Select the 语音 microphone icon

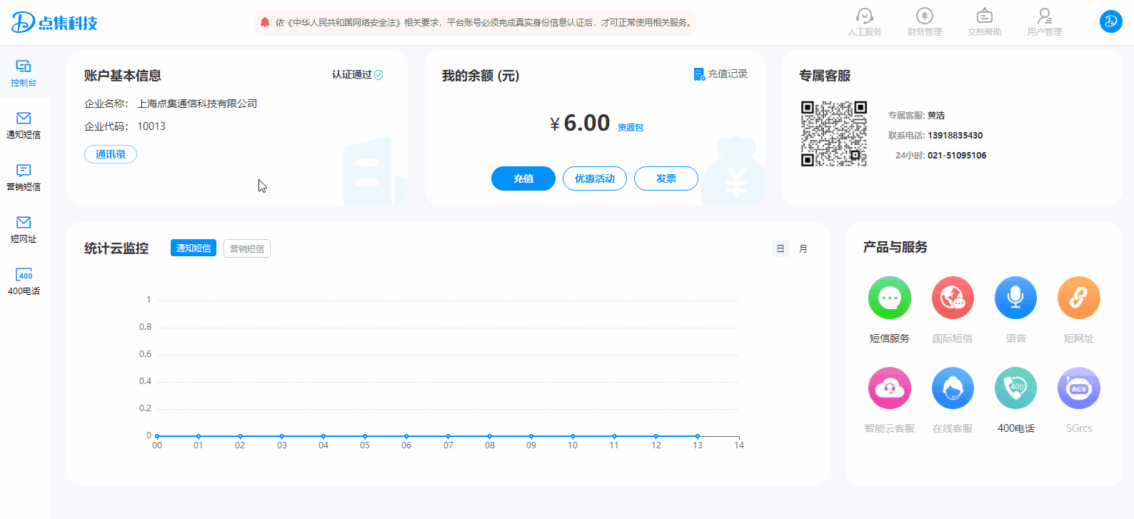1015,298
